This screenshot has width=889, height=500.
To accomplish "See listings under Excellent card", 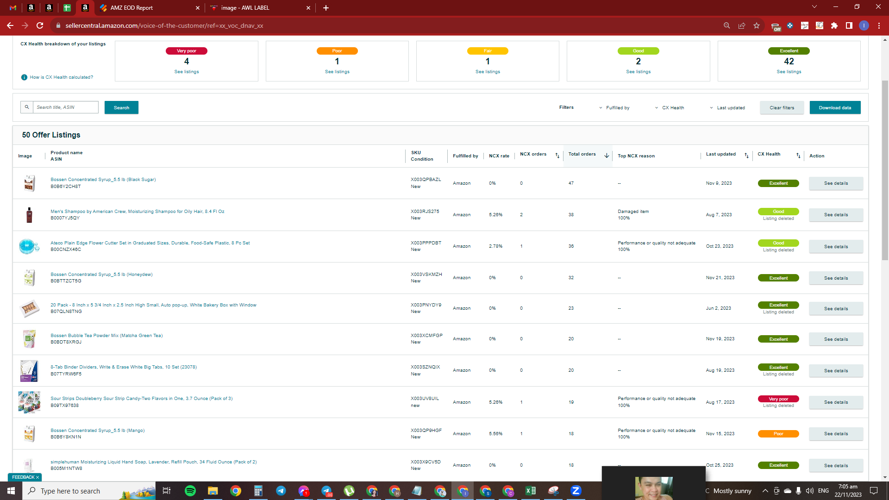I will click(x=789, y=72).
